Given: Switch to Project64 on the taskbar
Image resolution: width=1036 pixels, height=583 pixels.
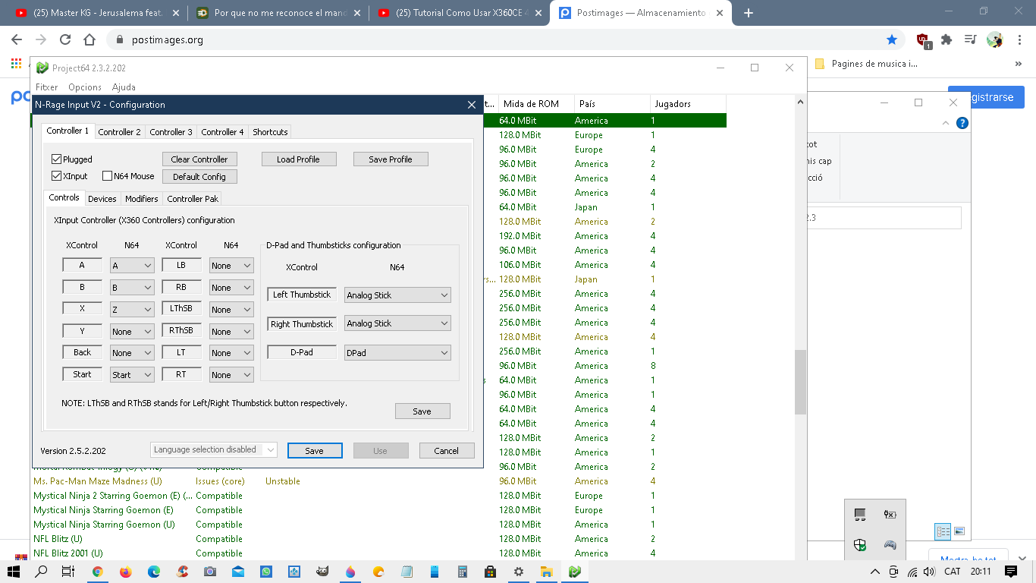Looking at the screenshot, I should coord(575,572).
